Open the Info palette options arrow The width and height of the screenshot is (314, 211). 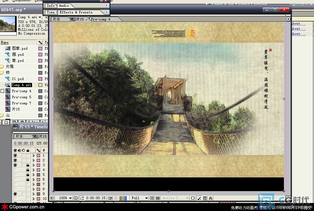[107, 5]
